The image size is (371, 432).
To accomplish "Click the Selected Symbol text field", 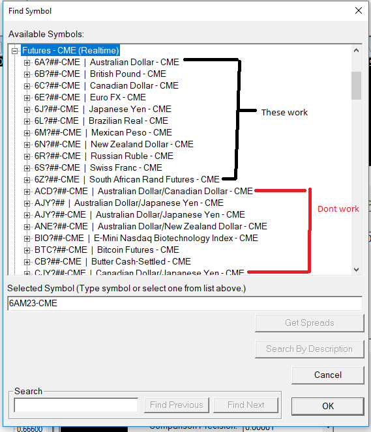I will (185, 304).
